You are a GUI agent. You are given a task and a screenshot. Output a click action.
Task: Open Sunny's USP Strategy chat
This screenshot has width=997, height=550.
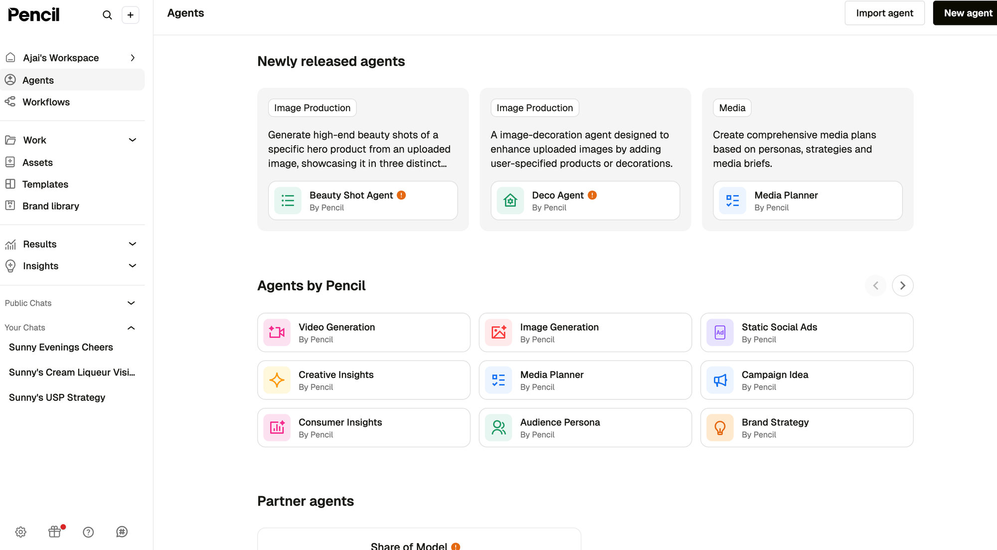(x=57, y=397)
